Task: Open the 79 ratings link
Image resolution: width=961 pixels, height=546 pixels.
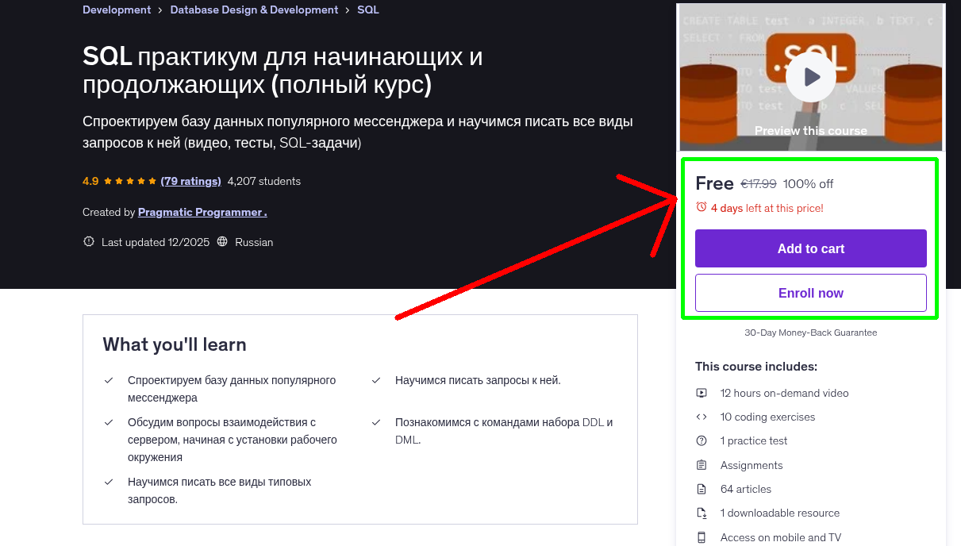Action: (x=190, y=181)
